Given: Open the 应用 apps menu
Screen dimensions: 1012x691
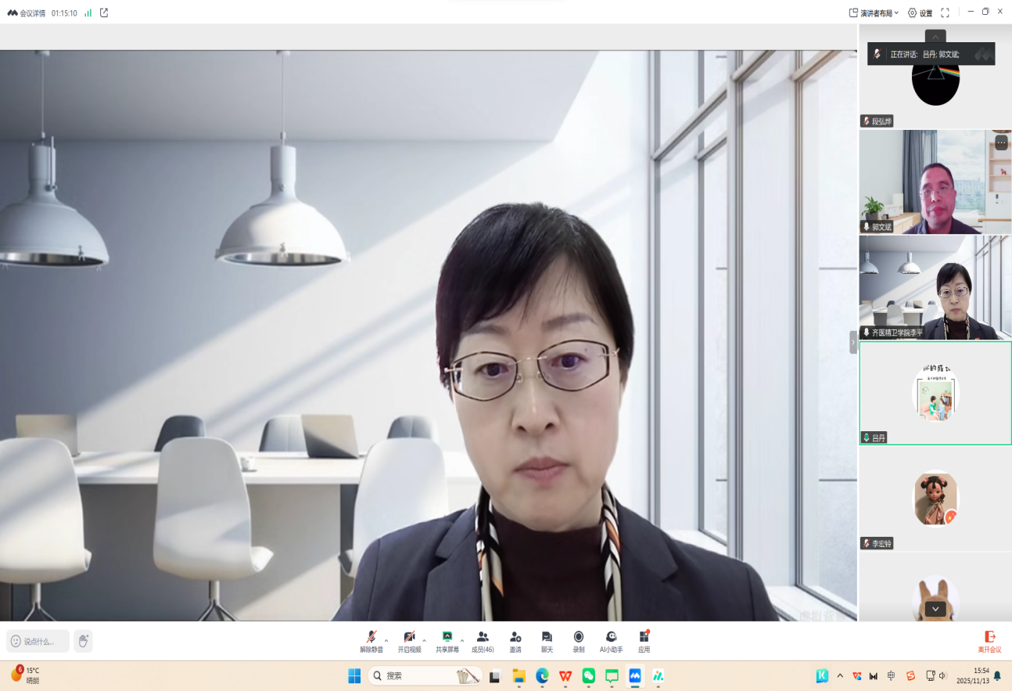Looking at the screenshot, I should pos(644,641).
